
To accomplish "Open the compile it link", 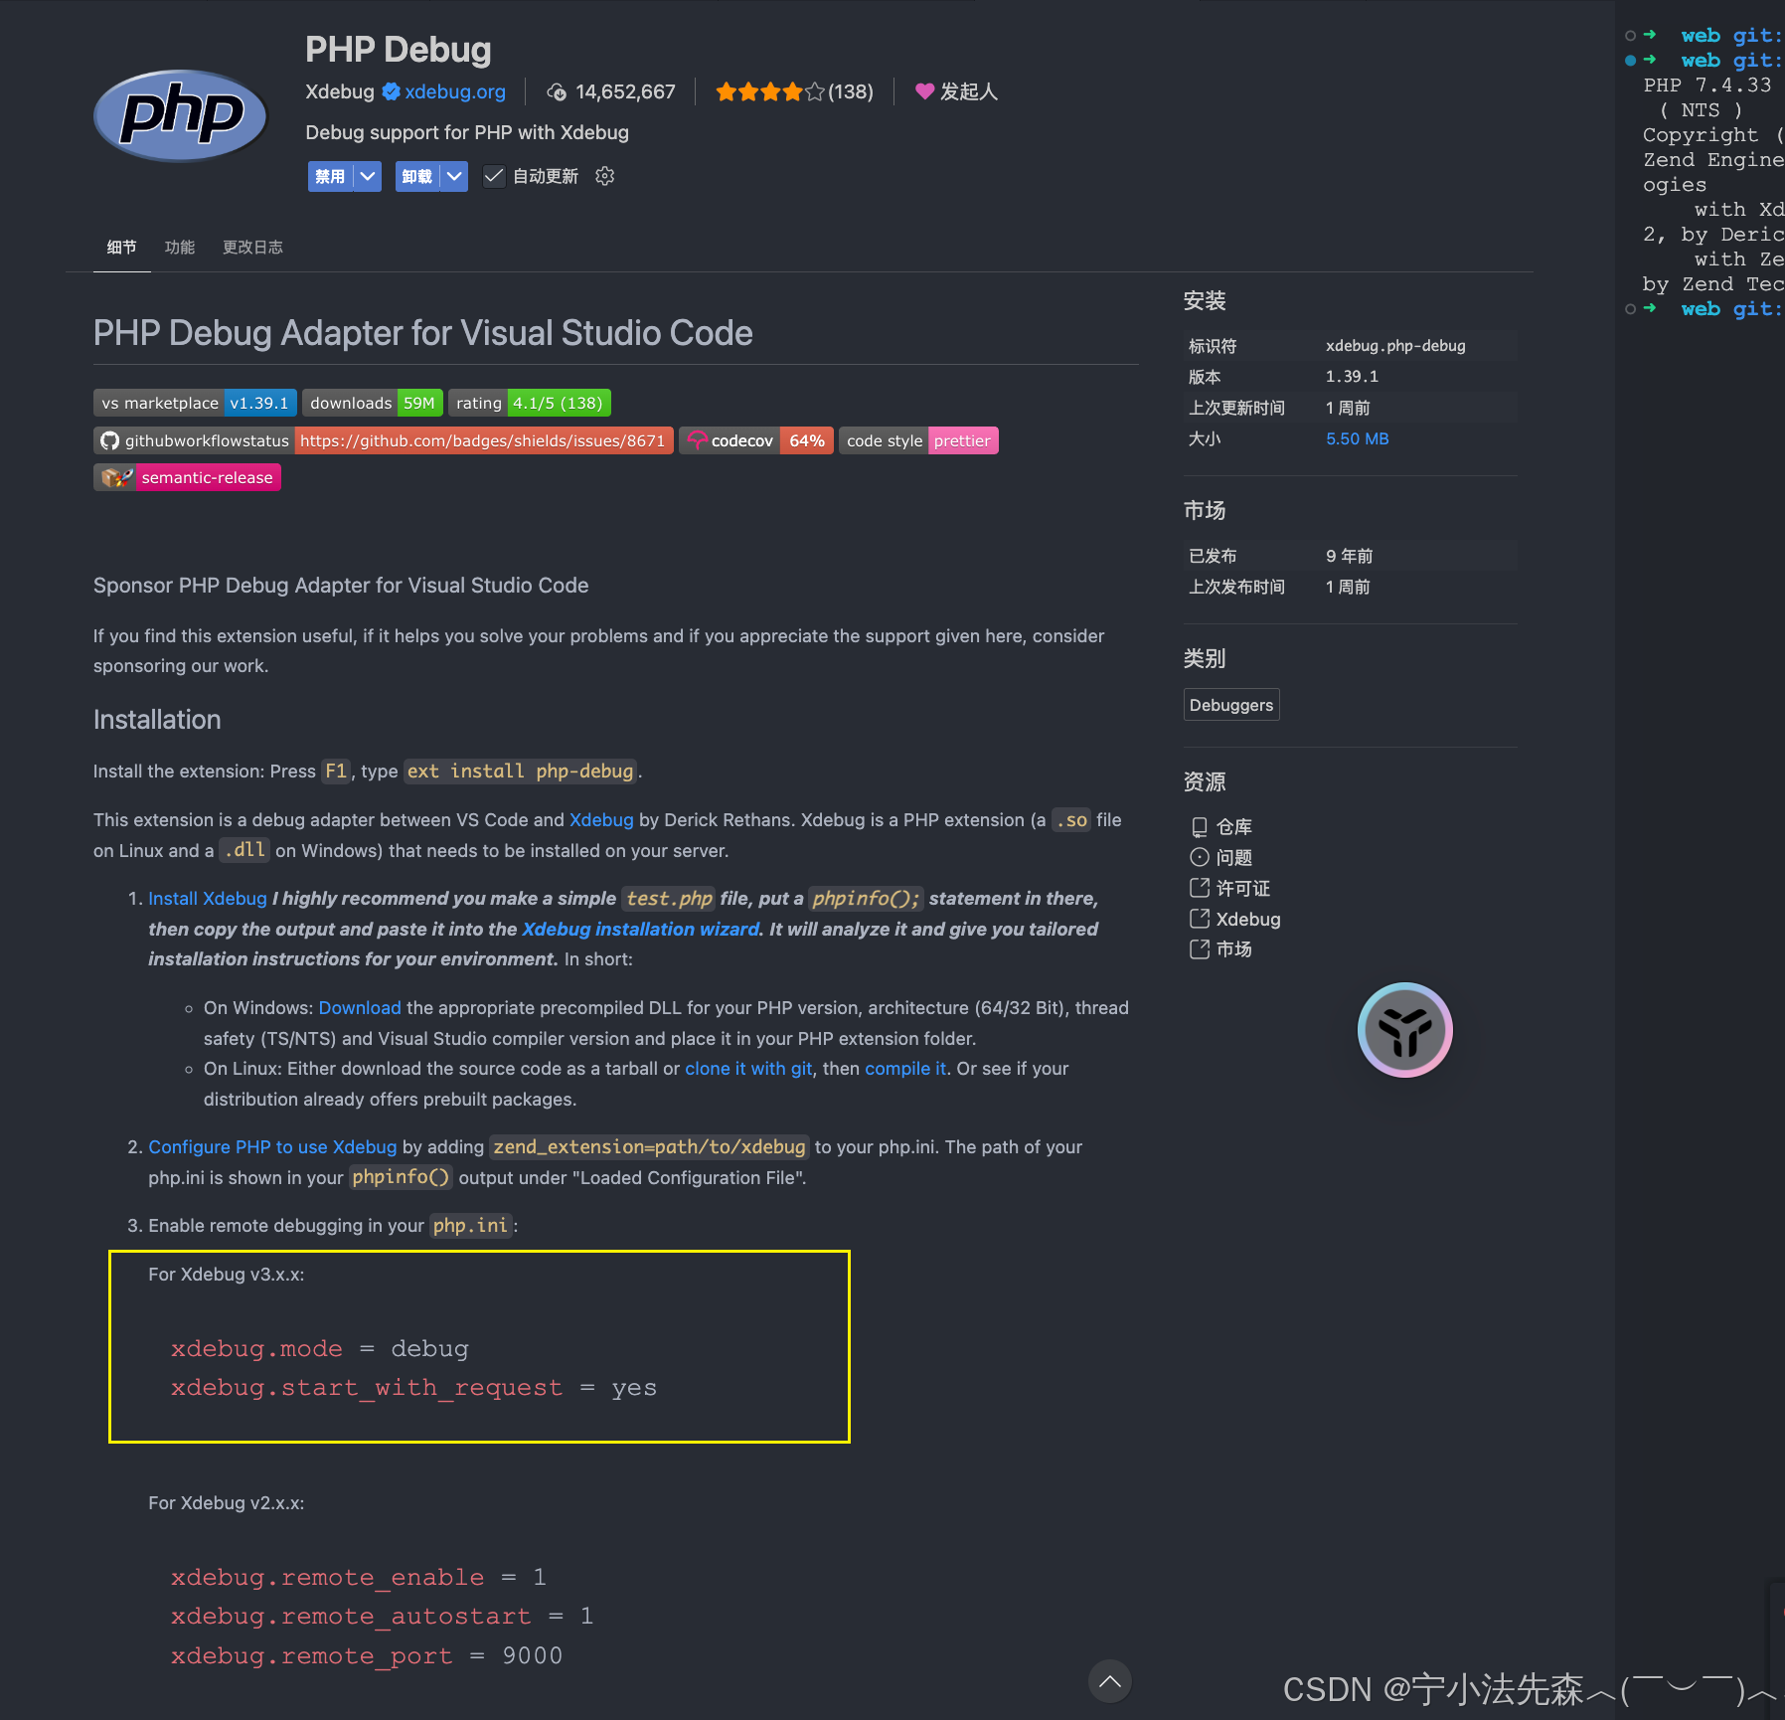I will coord(905,1068).
